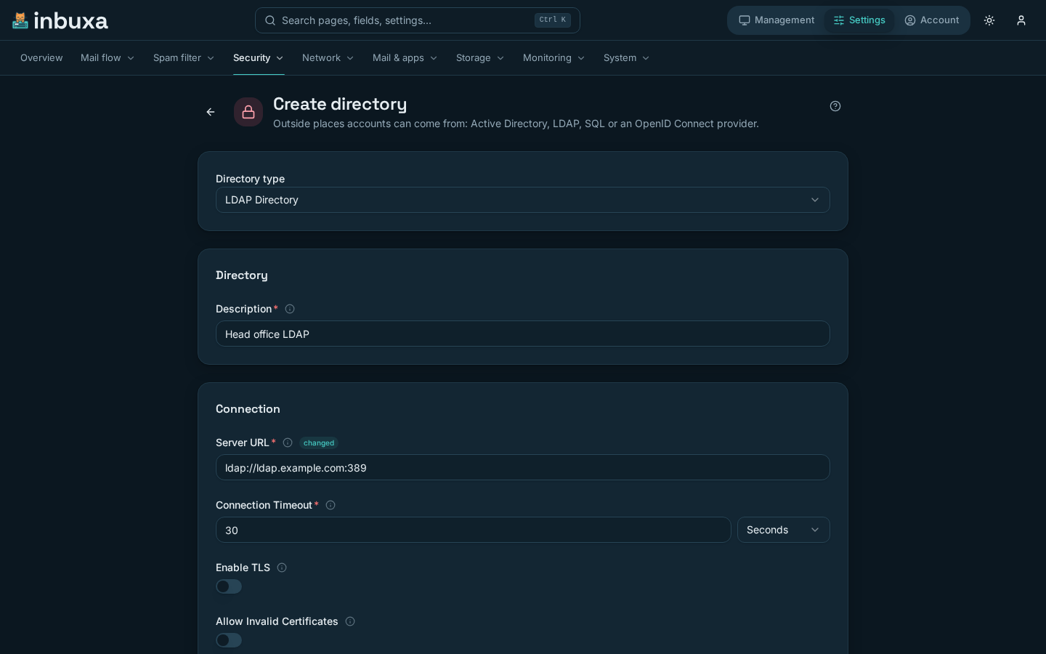Change the Seconds time unit dropdown
Screen dimensions: 1046x654
click(784, 530)
